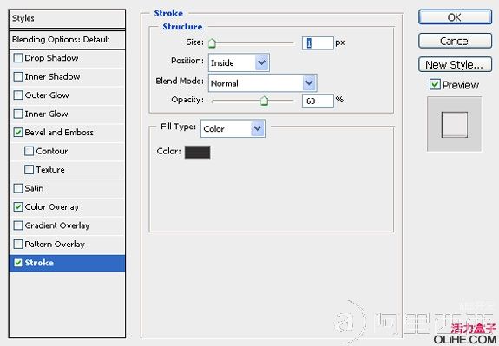The width and height of the screenshot is (499, 346).
Task: Click the Cancel button
Action: click(455, 41)
